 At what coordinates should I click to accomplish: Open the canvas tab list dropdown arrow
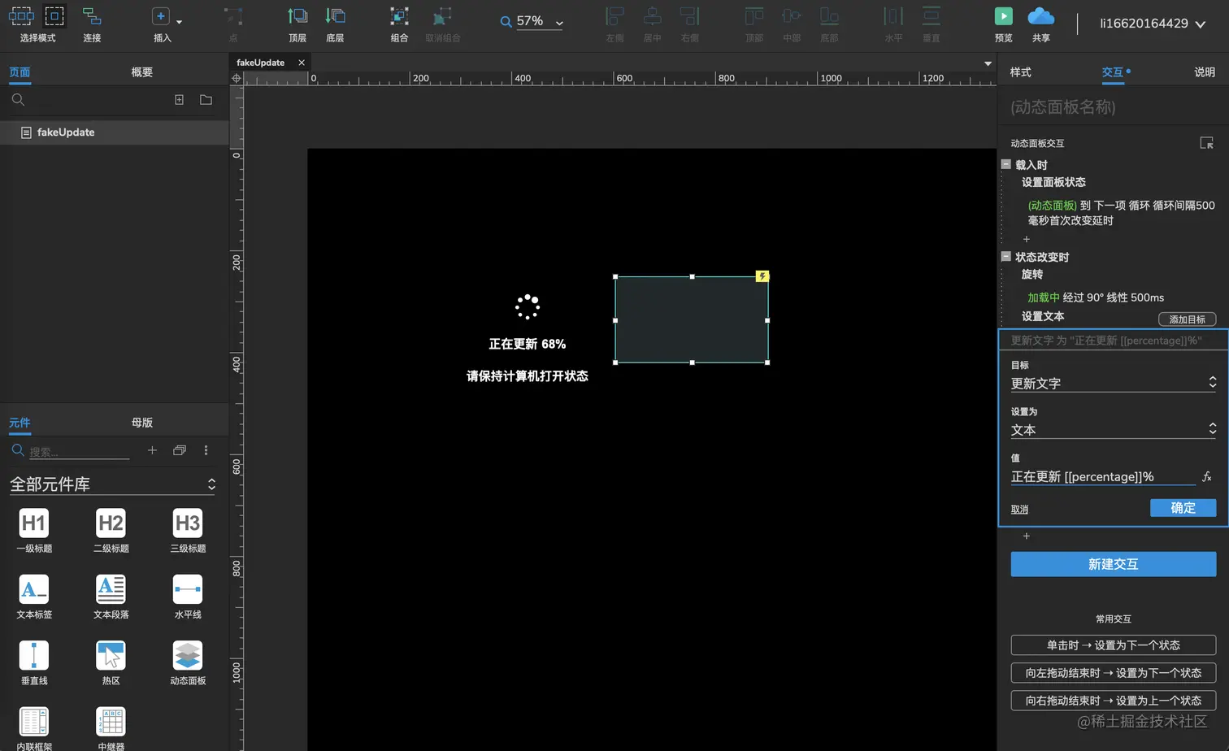click(x=988, y=63)
